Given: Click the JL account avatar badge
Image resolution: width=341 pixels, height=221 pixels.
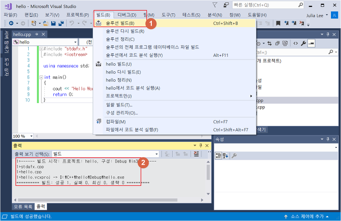Looking at the screenshot, I should [x=334, y=15].
